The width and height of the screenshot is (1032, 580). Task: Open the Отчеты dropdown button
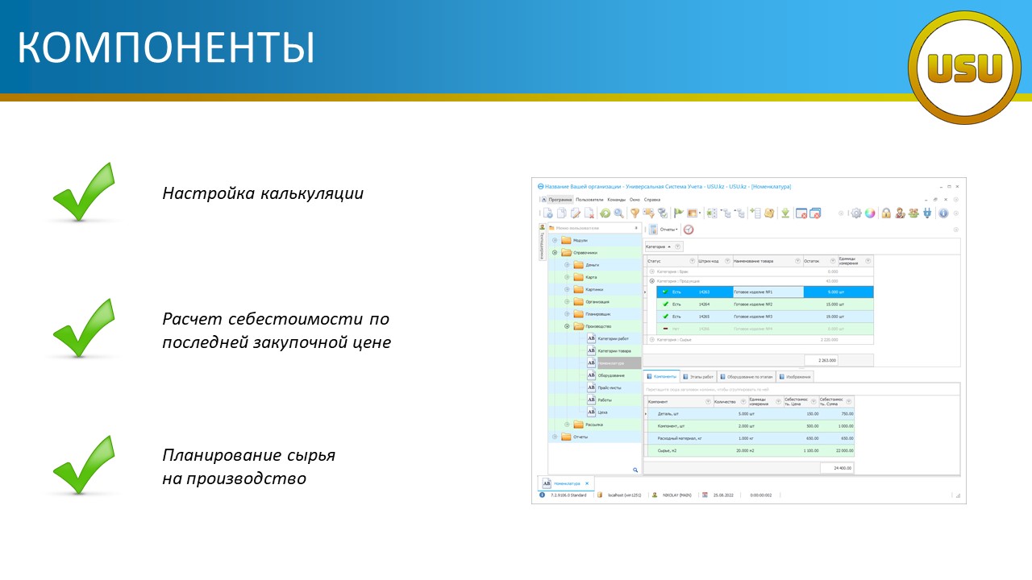coord(668,230)
